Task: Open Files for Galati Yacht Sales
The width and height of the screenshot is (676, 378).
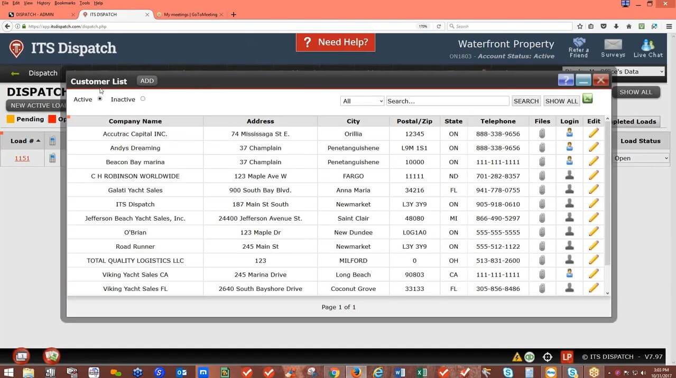Action: tap(542, 191)
